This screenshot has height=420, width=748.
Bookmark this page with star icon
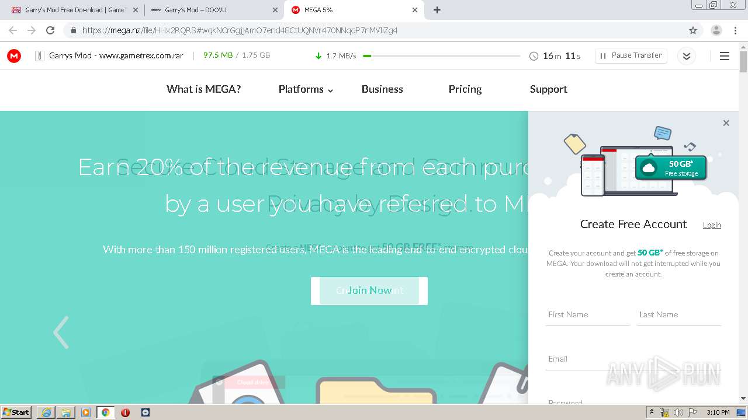pyautogui.click(x=693, y=30)
